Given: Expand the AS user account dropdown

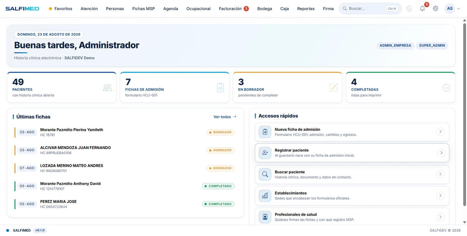Looking at the screenshot, I should pos(453,9).
